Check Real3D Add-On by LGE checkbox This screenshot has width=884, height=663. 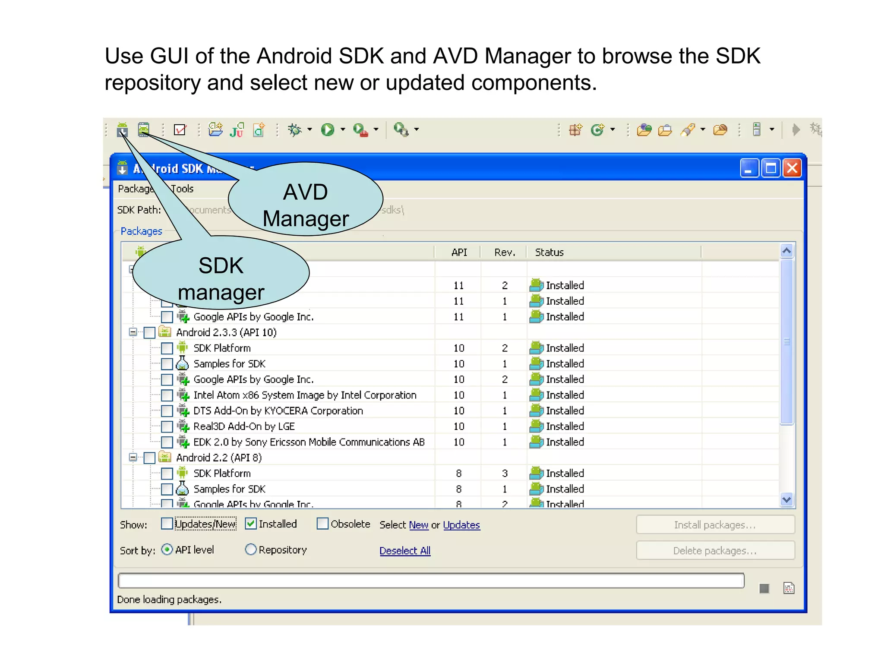tap(167, 426)
